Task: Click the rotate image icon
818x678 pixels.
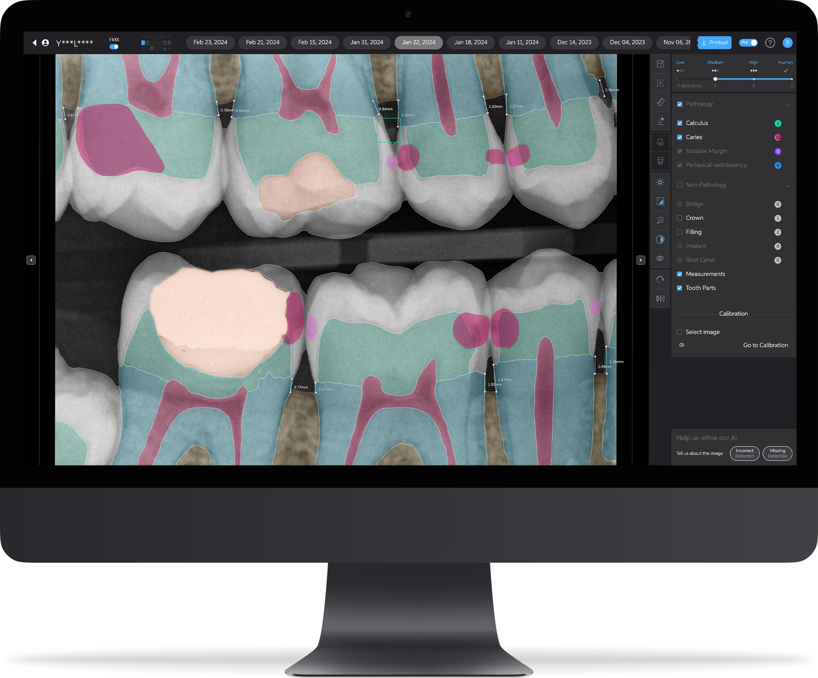Action: point(660,279)
